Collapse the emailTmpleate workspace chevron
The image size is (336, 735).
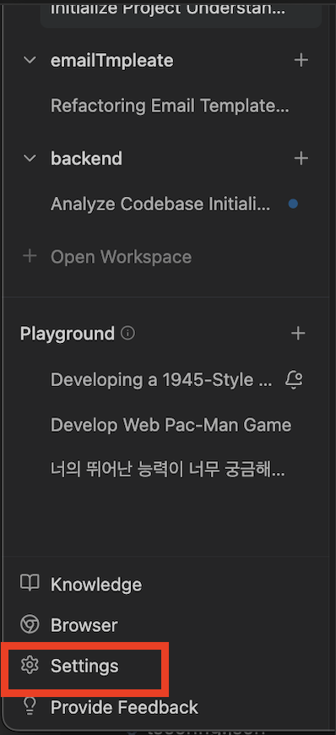coord(30,60)
